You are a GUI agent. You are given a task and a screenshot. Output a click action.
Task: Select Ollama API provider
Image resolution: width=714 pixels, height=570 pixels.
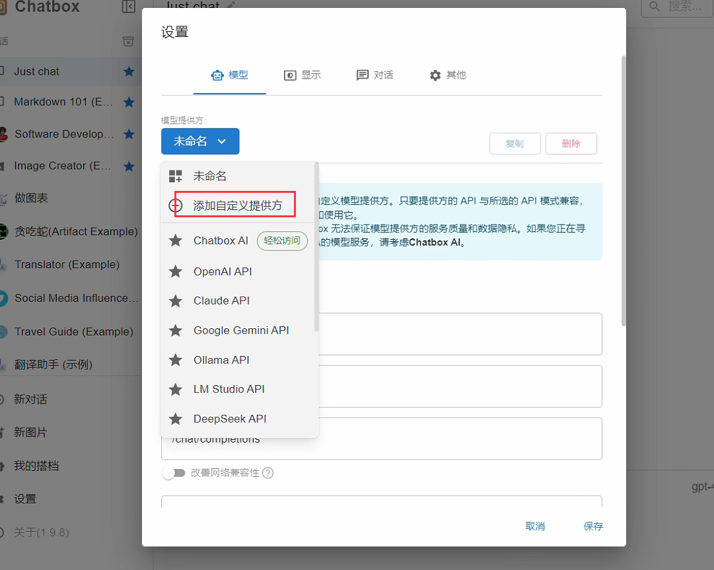click(x=238, y=360)
